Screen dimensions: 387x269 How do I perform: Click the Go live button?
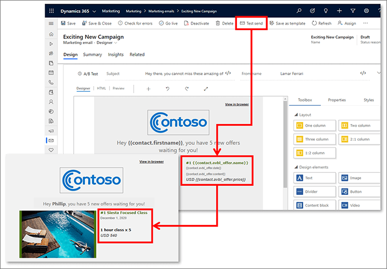(x=168, y=24)
